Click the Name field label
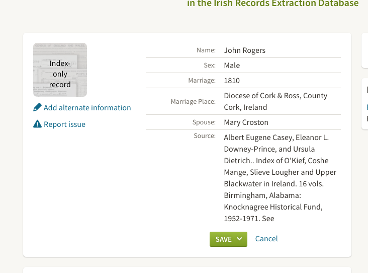The image size is (368, 273). tap(206, 50)
